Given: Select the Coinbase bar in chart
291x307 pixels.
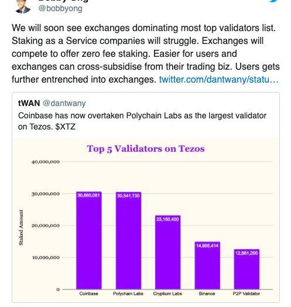Looking at the screenshot, I should coord(89,240).
